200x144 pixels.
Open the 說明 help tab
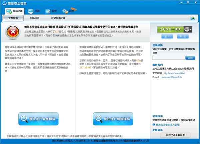click(69, 11)
